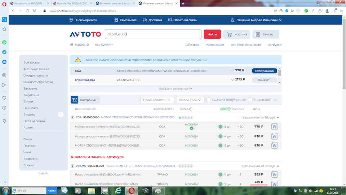
Task: Expand CGA offers from 860 руб.
Action: coord(260,118)
